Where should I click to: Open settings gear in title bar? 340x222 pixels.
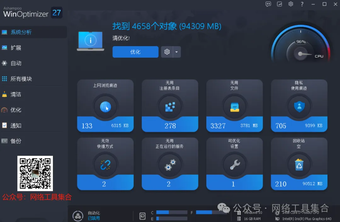click(291, 4)
